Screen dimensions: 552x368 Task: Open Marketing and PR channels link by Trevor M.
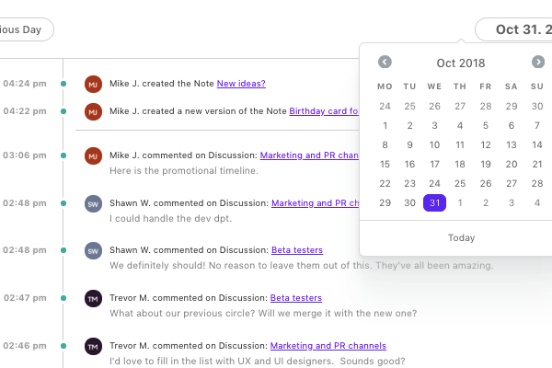click(x=328, y=346)
